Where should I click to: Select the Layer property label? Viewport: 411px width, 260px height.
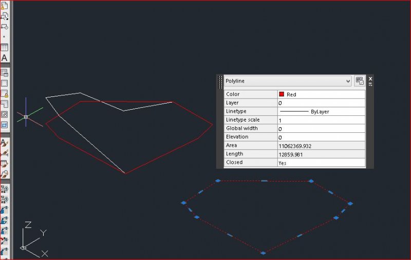[x=232, y=103]
